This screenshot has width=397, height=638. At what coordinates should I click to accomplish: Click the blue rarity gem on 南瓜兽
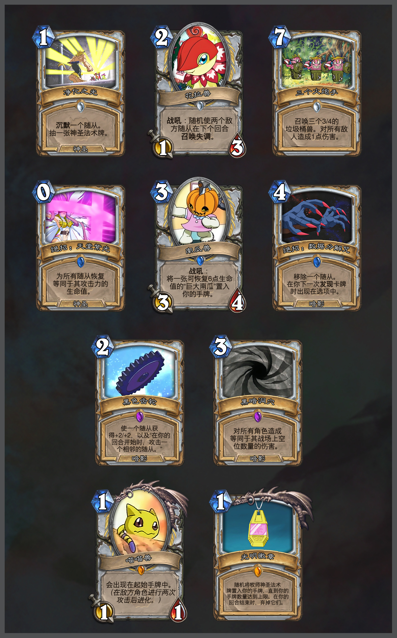[200, 261]
